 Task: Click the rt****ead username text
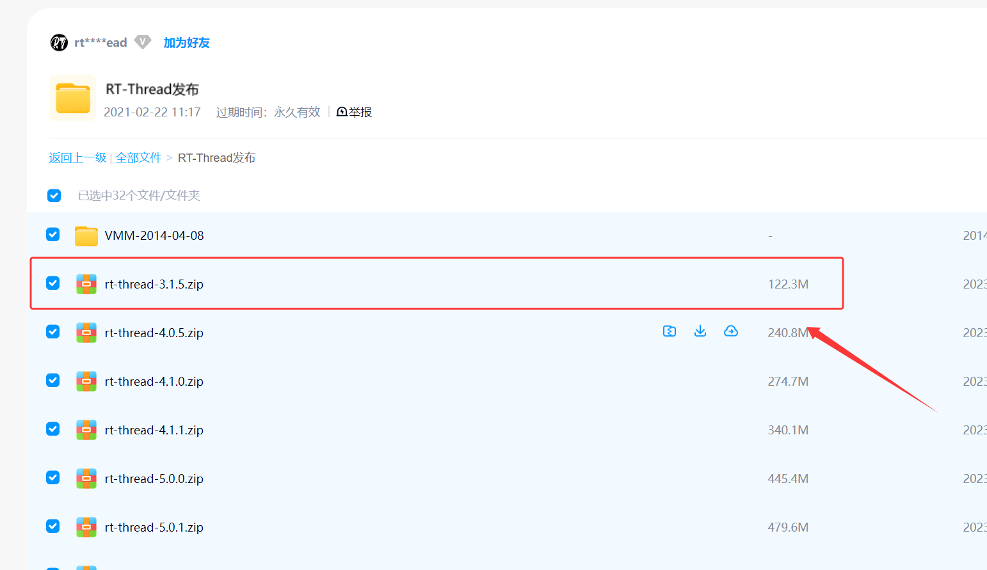tap(100, 43)
